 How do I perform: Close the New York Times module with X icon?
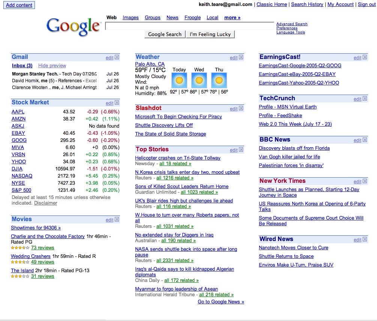coord(365,181)
